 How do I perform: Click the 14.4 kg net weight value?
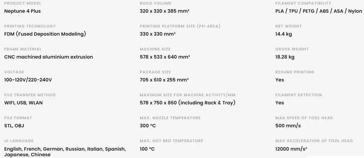(x=284, y=34)
